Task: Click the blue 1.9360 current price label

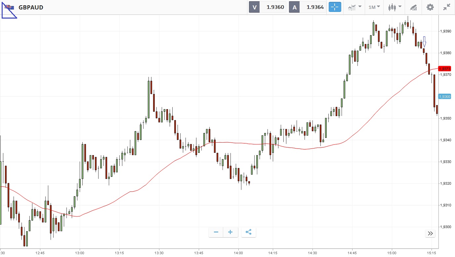Action: coord(444,97)
